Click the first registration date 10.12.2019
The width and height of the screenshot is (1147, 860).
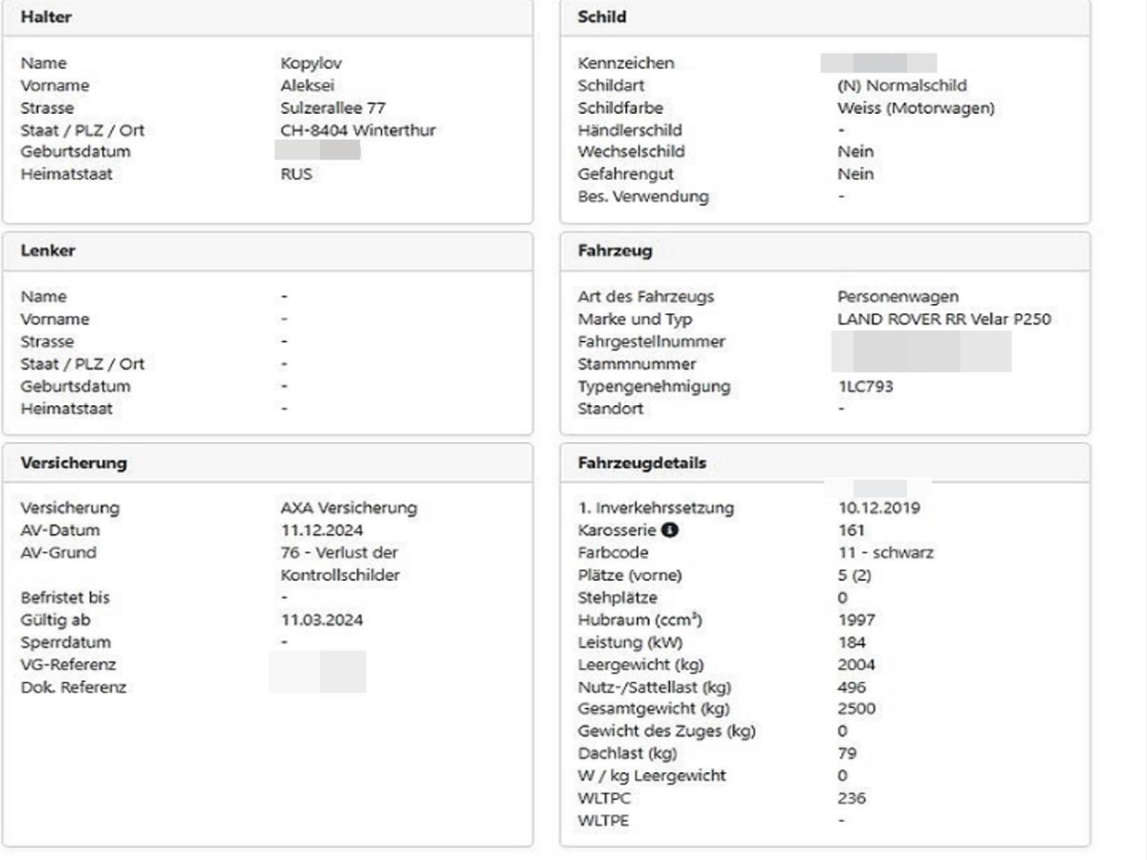tap(873, 508)
